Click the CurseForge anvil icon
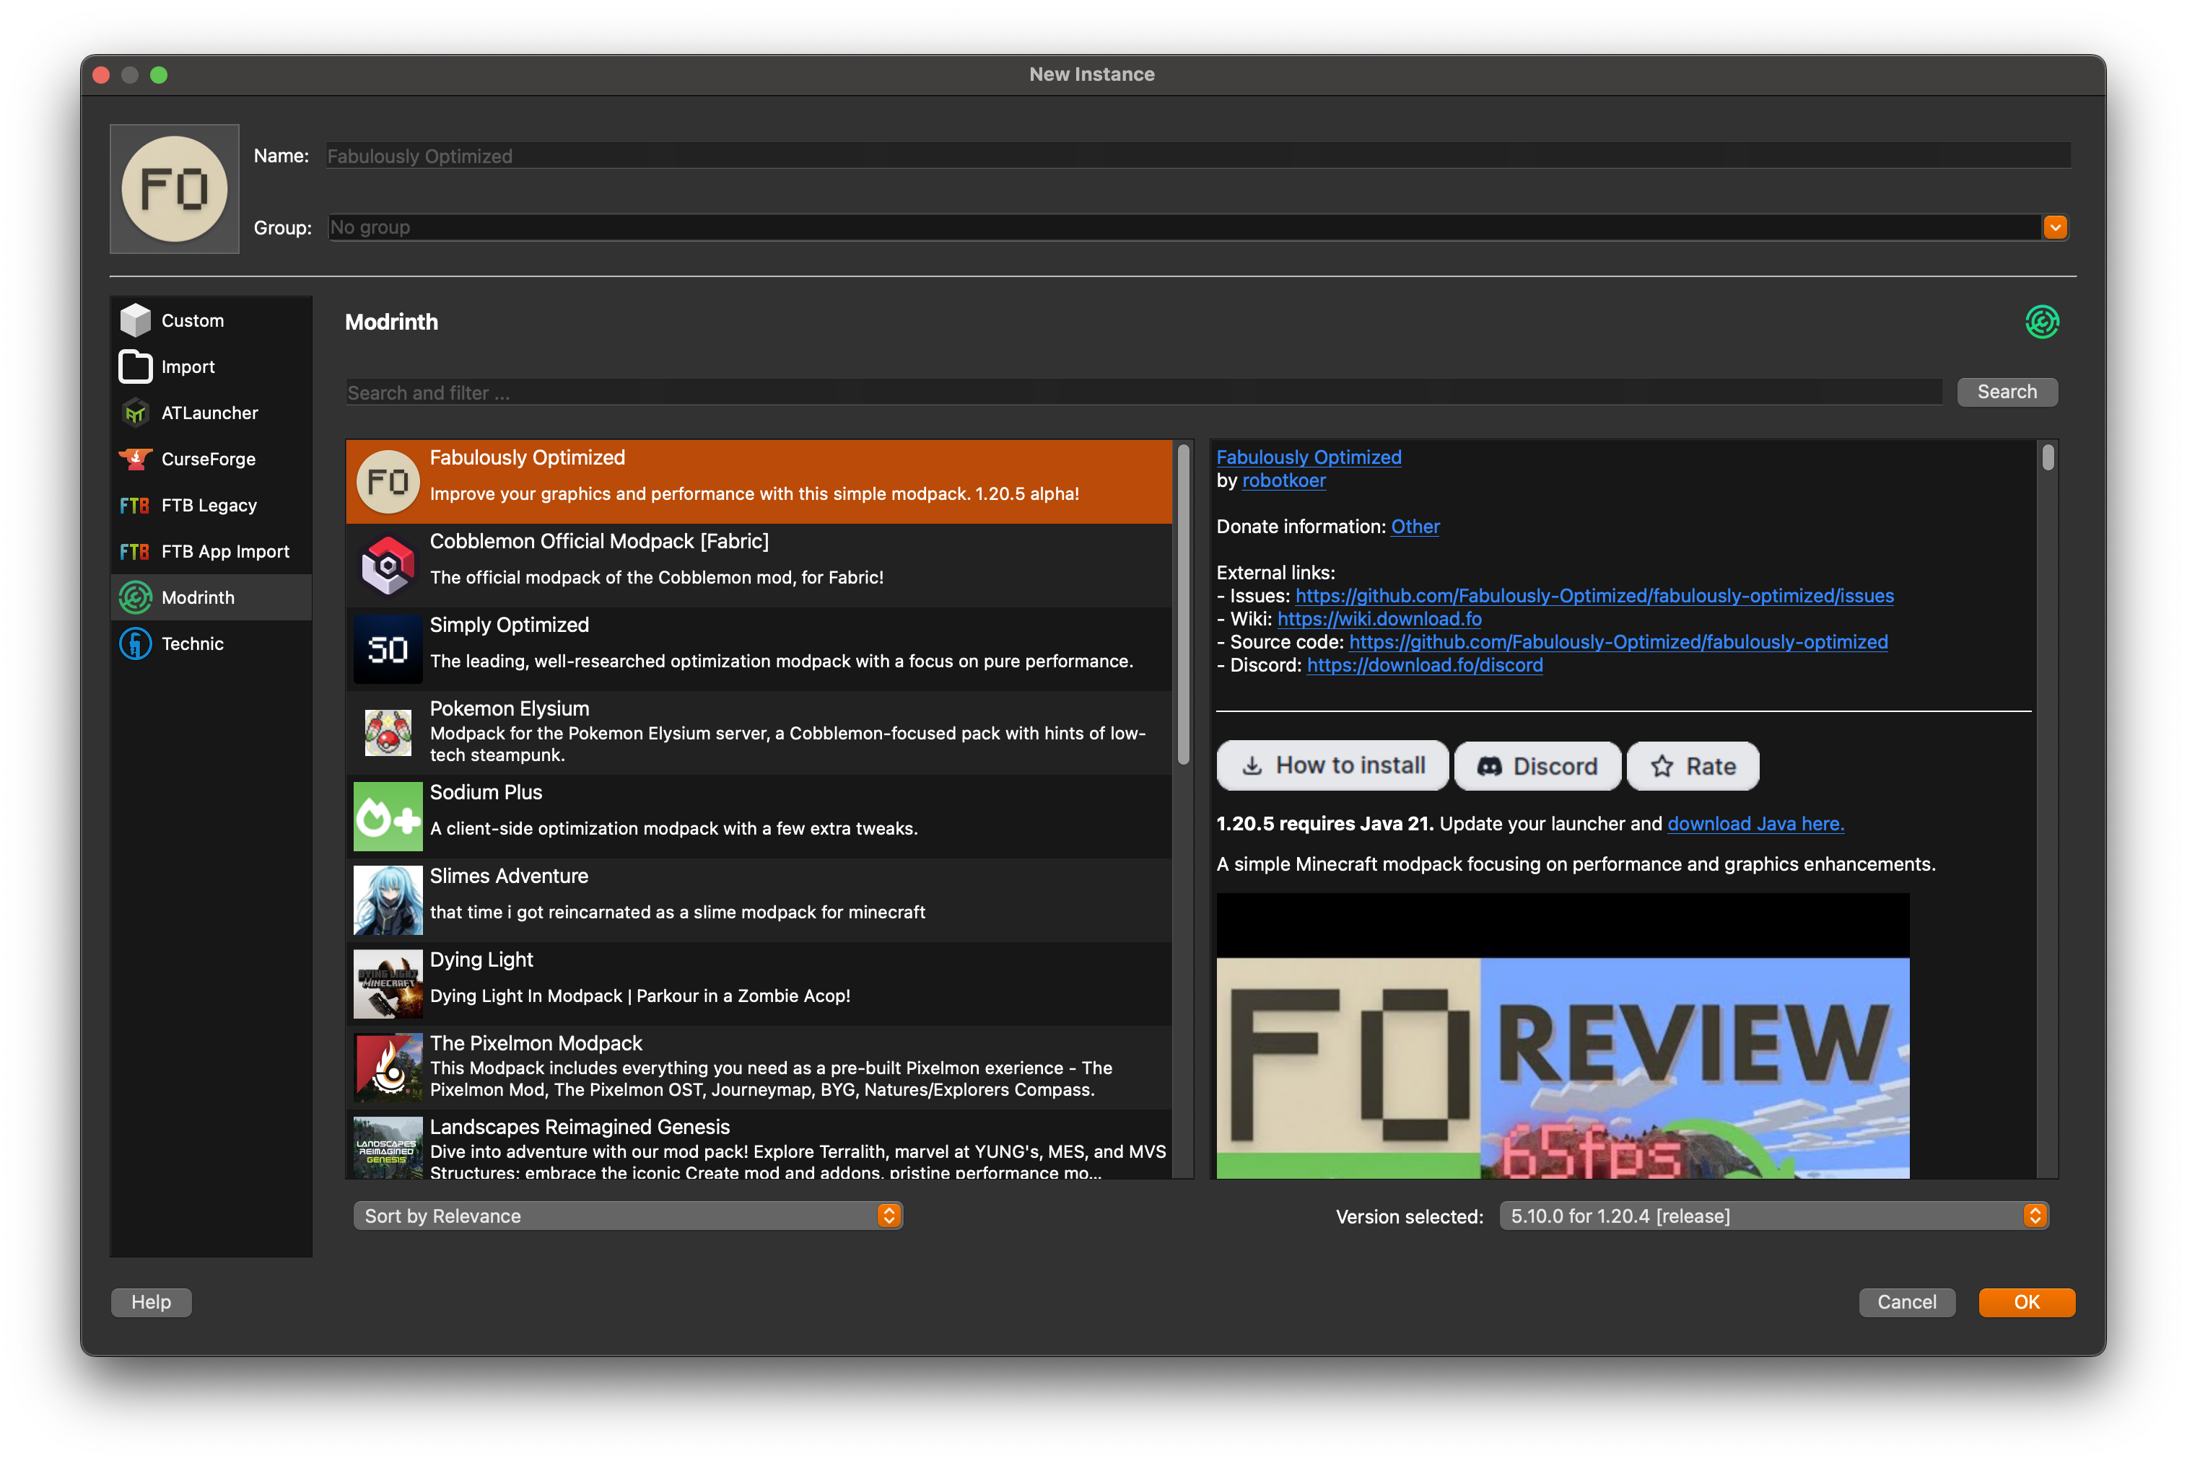Viewport: 2187px width, 1463px height. (136, 459)
